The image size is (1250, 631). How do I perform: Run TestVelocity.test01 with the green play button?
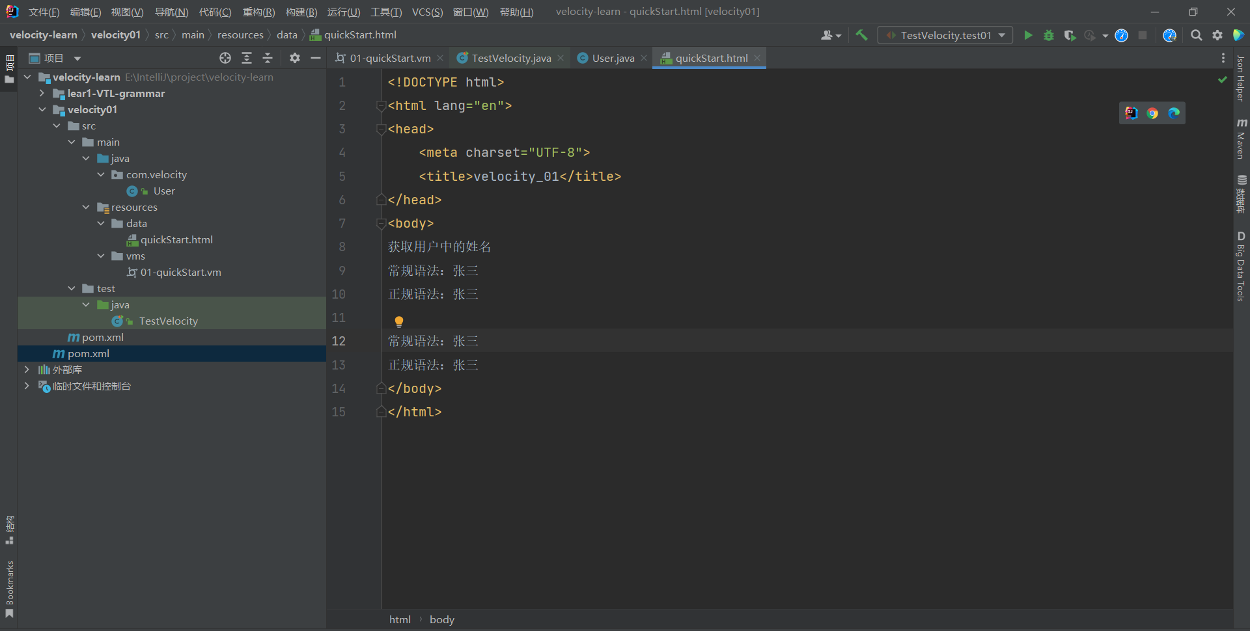click(x=1028, y=35)
